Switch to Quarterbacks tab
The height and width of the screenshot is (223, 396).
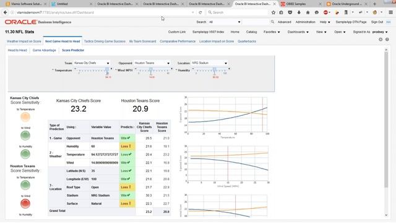[247, 42]
